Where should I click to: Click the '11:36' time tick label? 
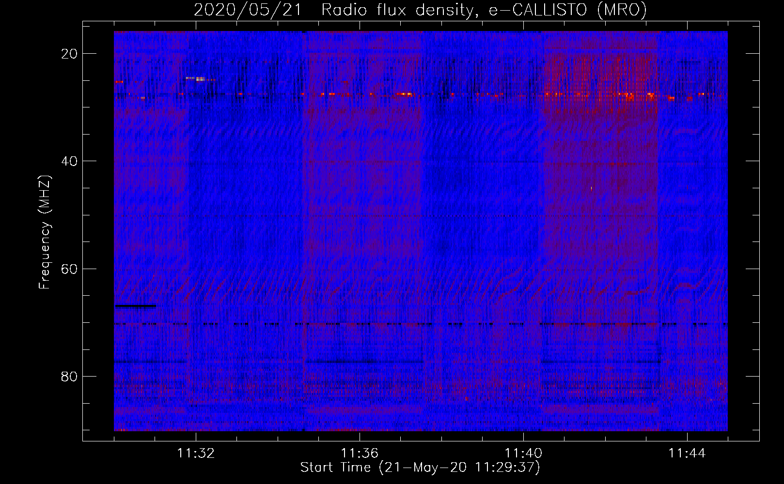coord(360,454)
